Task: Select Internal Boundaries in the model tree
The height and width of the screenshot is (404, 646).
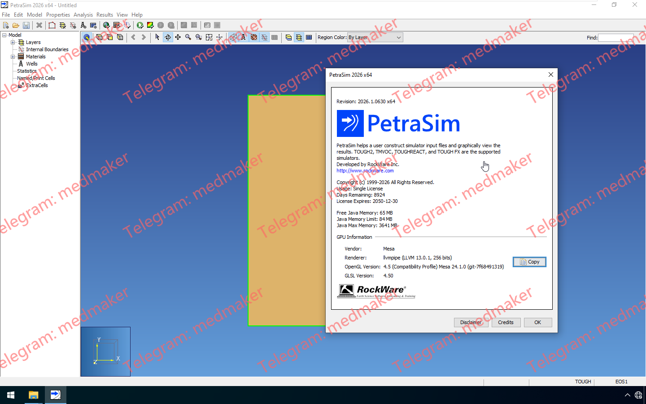Action: pyautogui.click(x=47, y=49)
